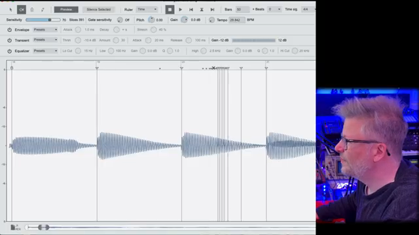Click the Equalizer Low Q knob
The height and width of the screenshot is (235, 419).
point(170,51)
